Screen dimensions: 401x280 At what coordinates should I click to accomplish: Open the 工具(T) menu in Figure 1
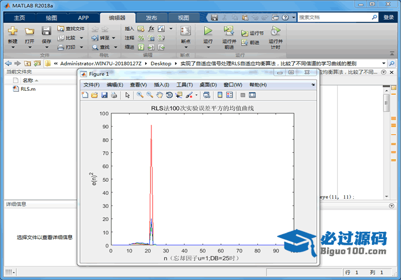click(185, 85)
